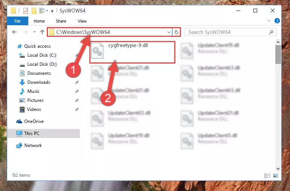This screenshot has height=191, width=290.
Task: Click the pin icon next to Music
Action: pyautogui.click(x=77, y=91)
